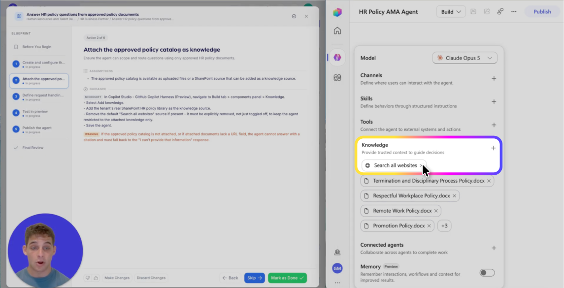
Task: Open Termination and Disciplinary Process Policy.docx
Action: (429, 181)
